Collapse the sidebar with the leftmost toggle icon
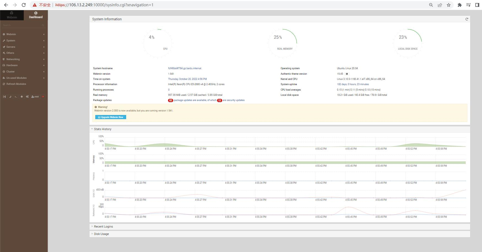This screenshot has height=252, width=482. [x=4, y=97]
